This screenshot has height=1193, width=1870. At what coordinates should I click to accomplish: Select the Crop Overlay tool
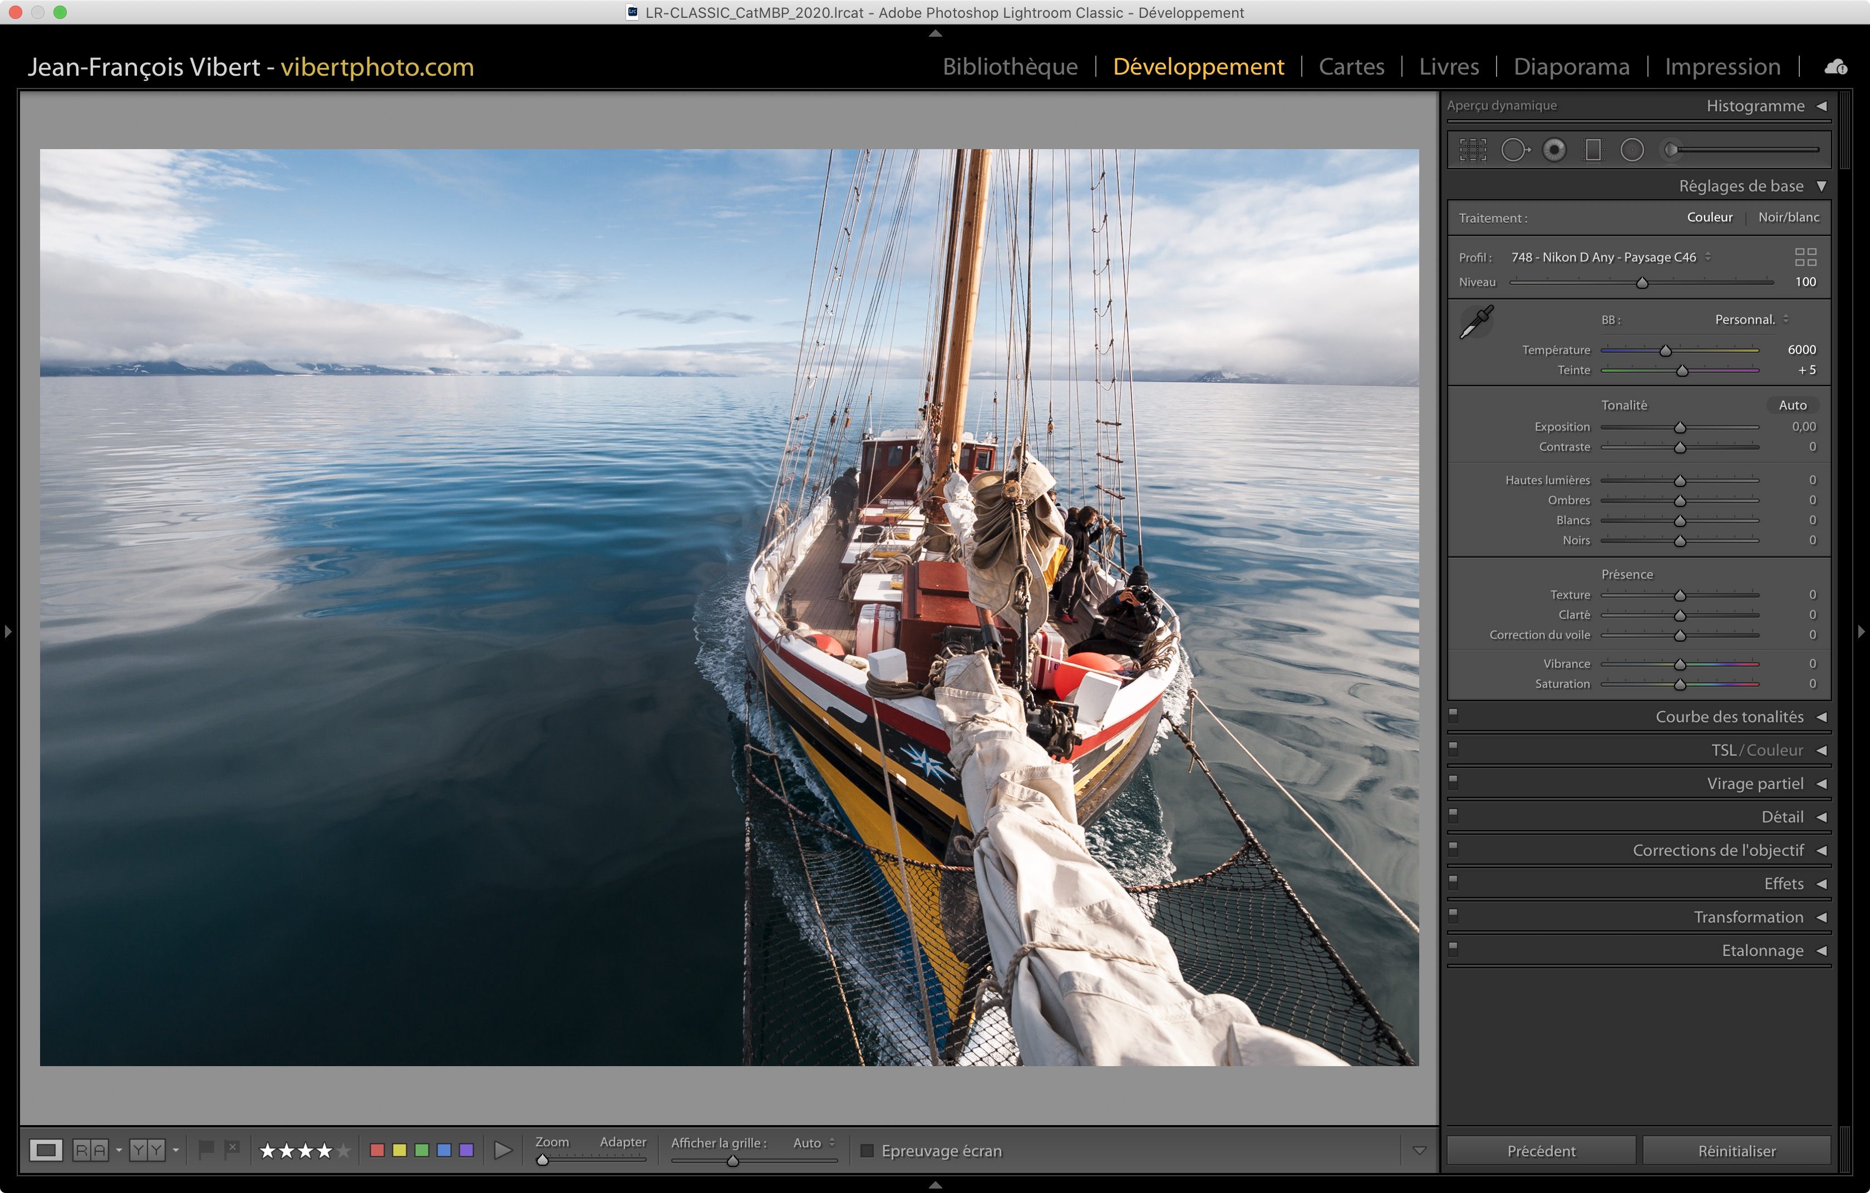pyautogui.click(x=1473, y=150)
